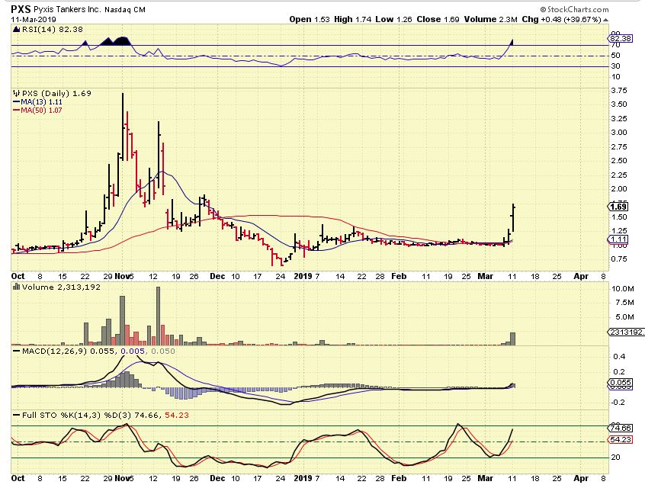Click the MA(13) 1.11 legend text
This screenshot has width=645, height=488.
(x=41, y=102)
